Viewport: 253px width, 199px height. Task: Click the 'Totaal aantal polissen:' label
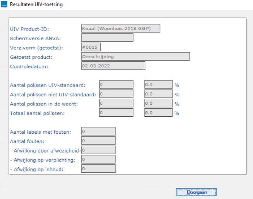pos(37,113)
